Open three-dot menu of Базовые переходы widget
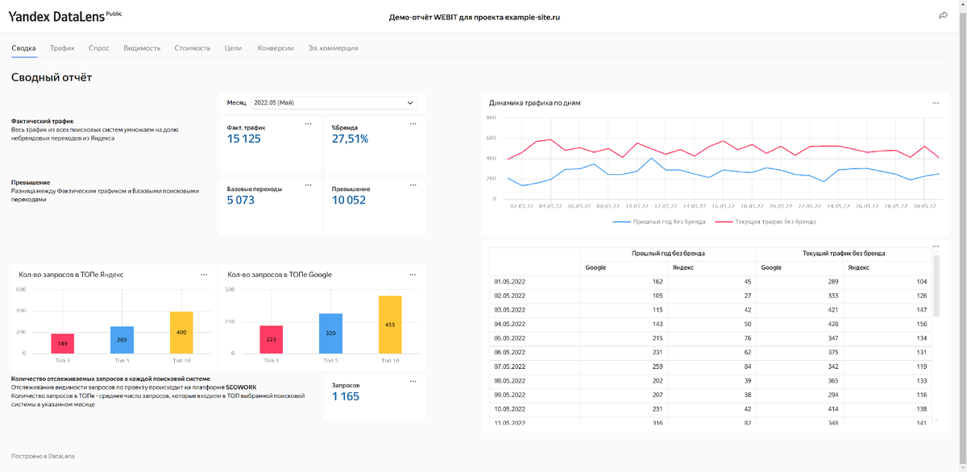This screenshot has height=472, width=967. (309, 184)
